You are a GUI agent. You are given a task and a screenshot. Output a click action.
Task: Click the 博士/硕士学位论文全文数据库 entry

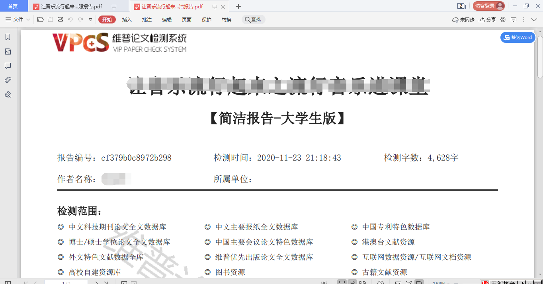(119, 242)
